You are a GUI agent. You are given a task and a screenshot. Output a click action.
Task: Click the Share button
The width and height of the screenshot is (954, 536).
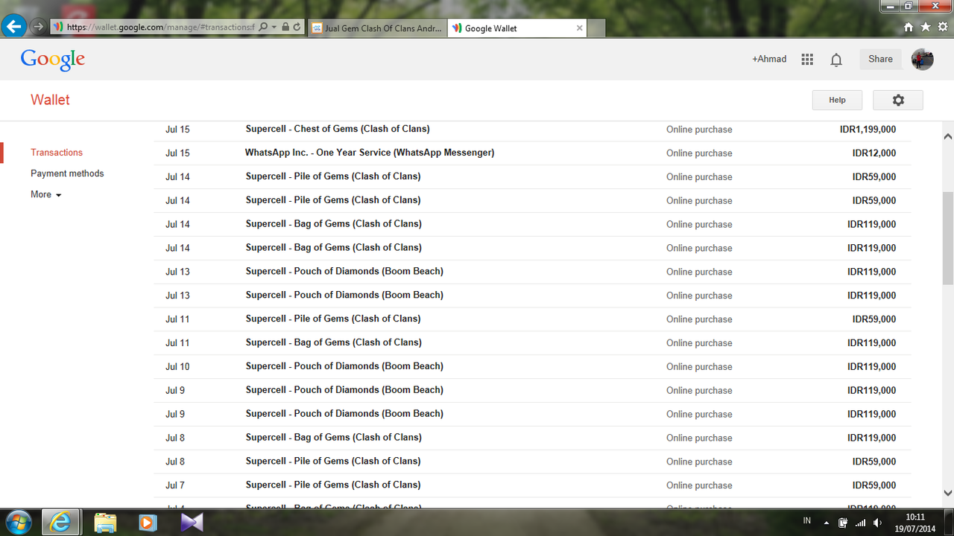pos(880,59)
